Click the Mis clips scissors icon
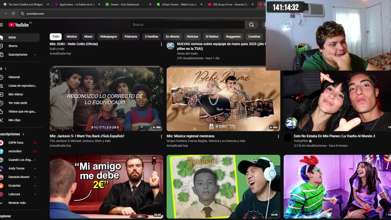 [2, 120]
